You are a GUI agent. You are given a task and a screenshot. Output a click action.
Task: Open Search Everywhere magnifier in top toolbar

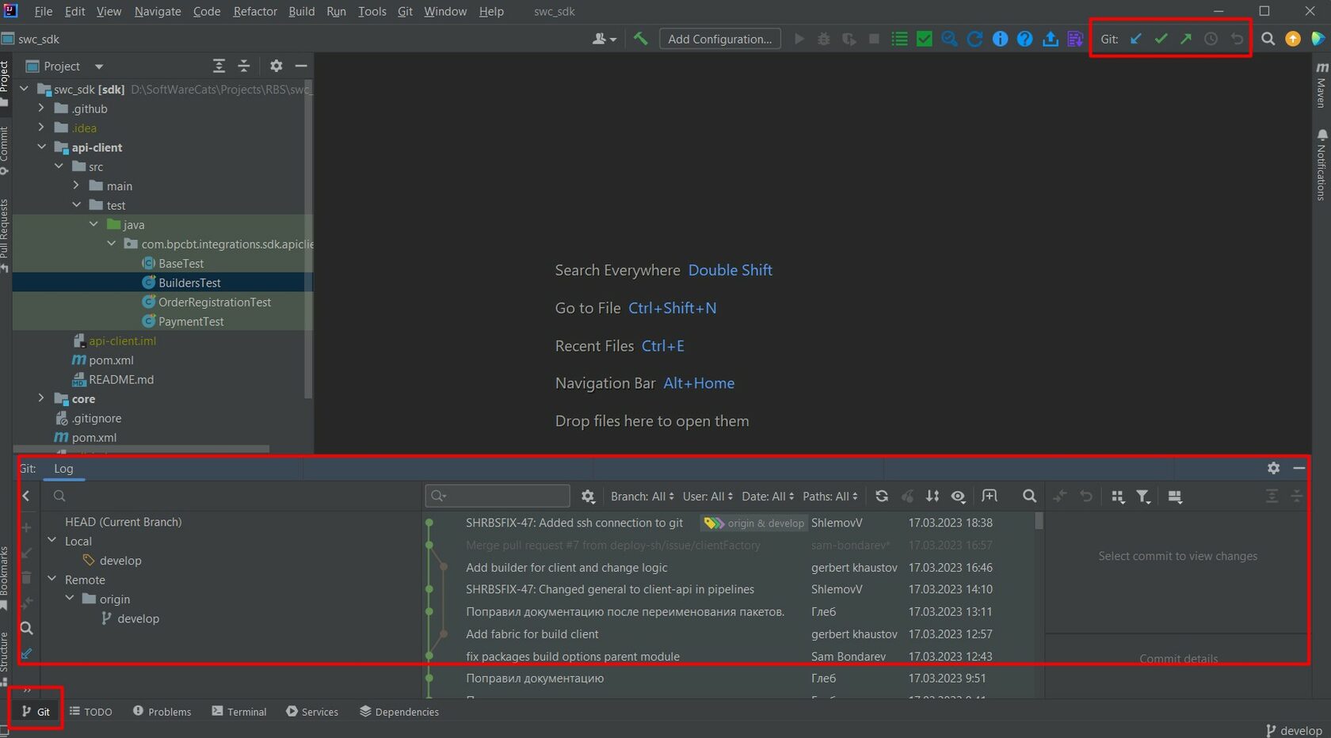1268,39
